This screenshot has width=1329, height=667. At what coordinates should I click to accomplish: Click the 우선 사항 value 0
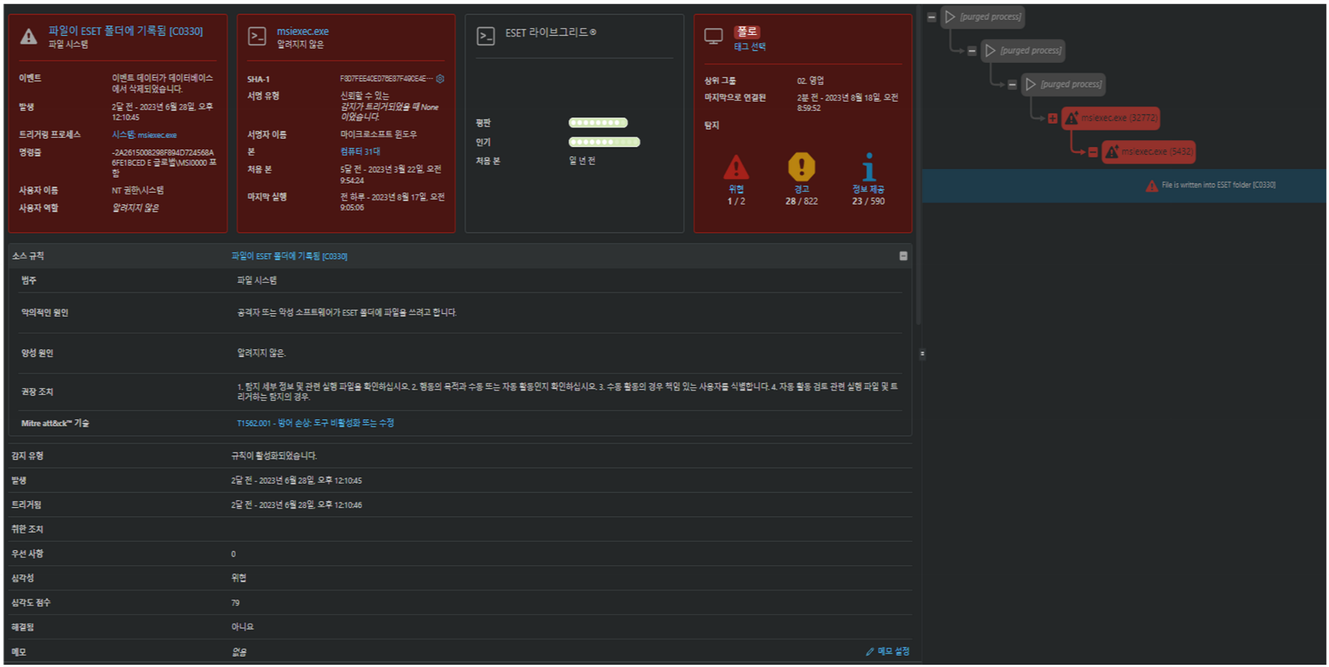pos(234,554)
